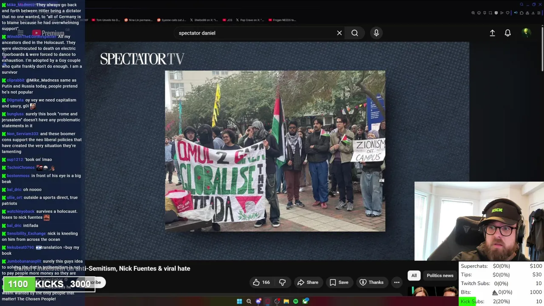Click the chat username bostonmoss

pos(18,176)
